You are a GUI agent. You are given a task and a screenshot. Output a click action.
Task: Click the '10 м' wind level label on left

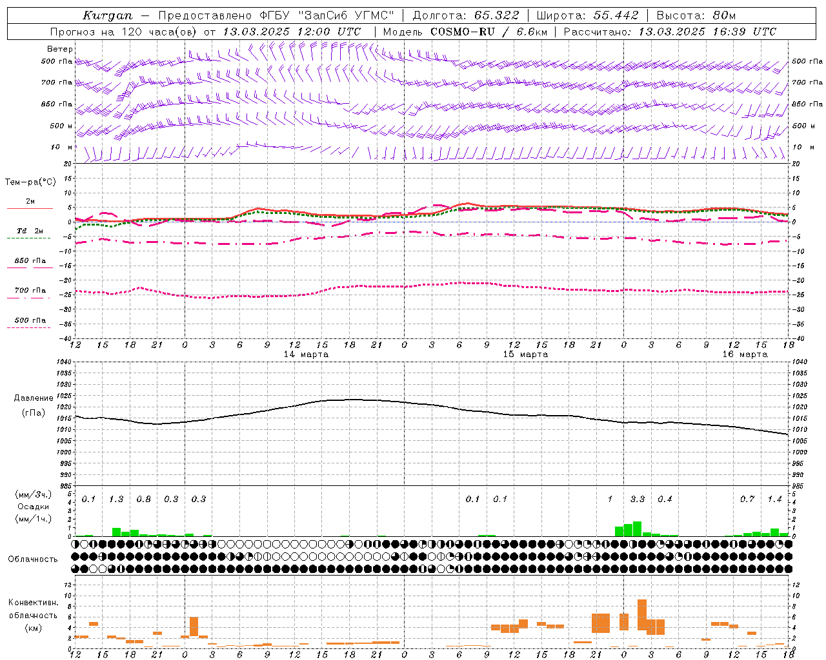[x=61, y=147]
